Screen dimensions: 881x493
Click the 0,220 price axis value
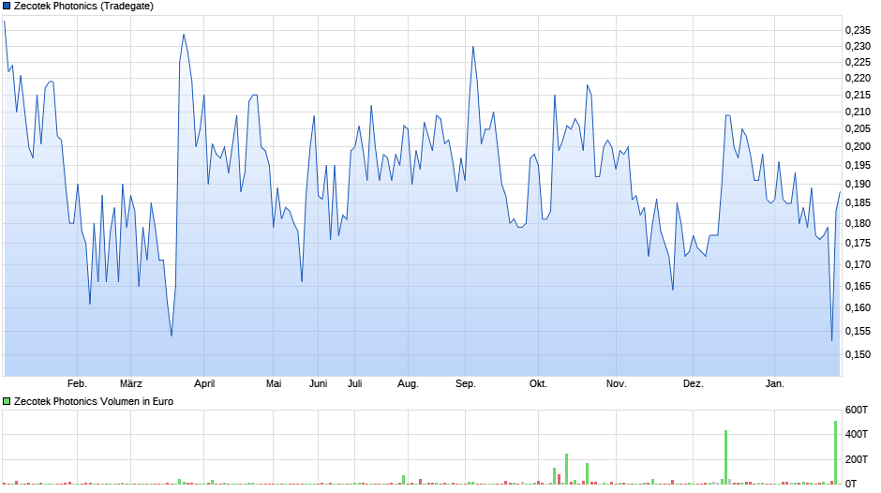pos(858,79)
